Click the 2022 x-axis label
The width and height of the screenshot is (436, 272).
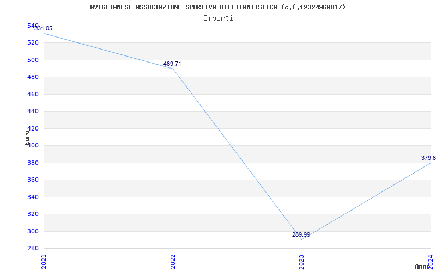click(x=173, y=262)
